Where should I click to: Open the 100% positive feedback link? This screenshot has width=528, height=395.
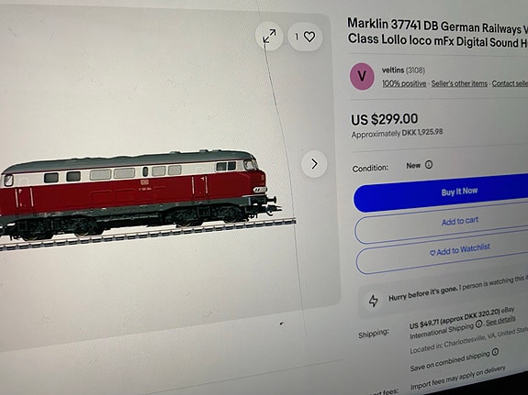pos(404,83)
